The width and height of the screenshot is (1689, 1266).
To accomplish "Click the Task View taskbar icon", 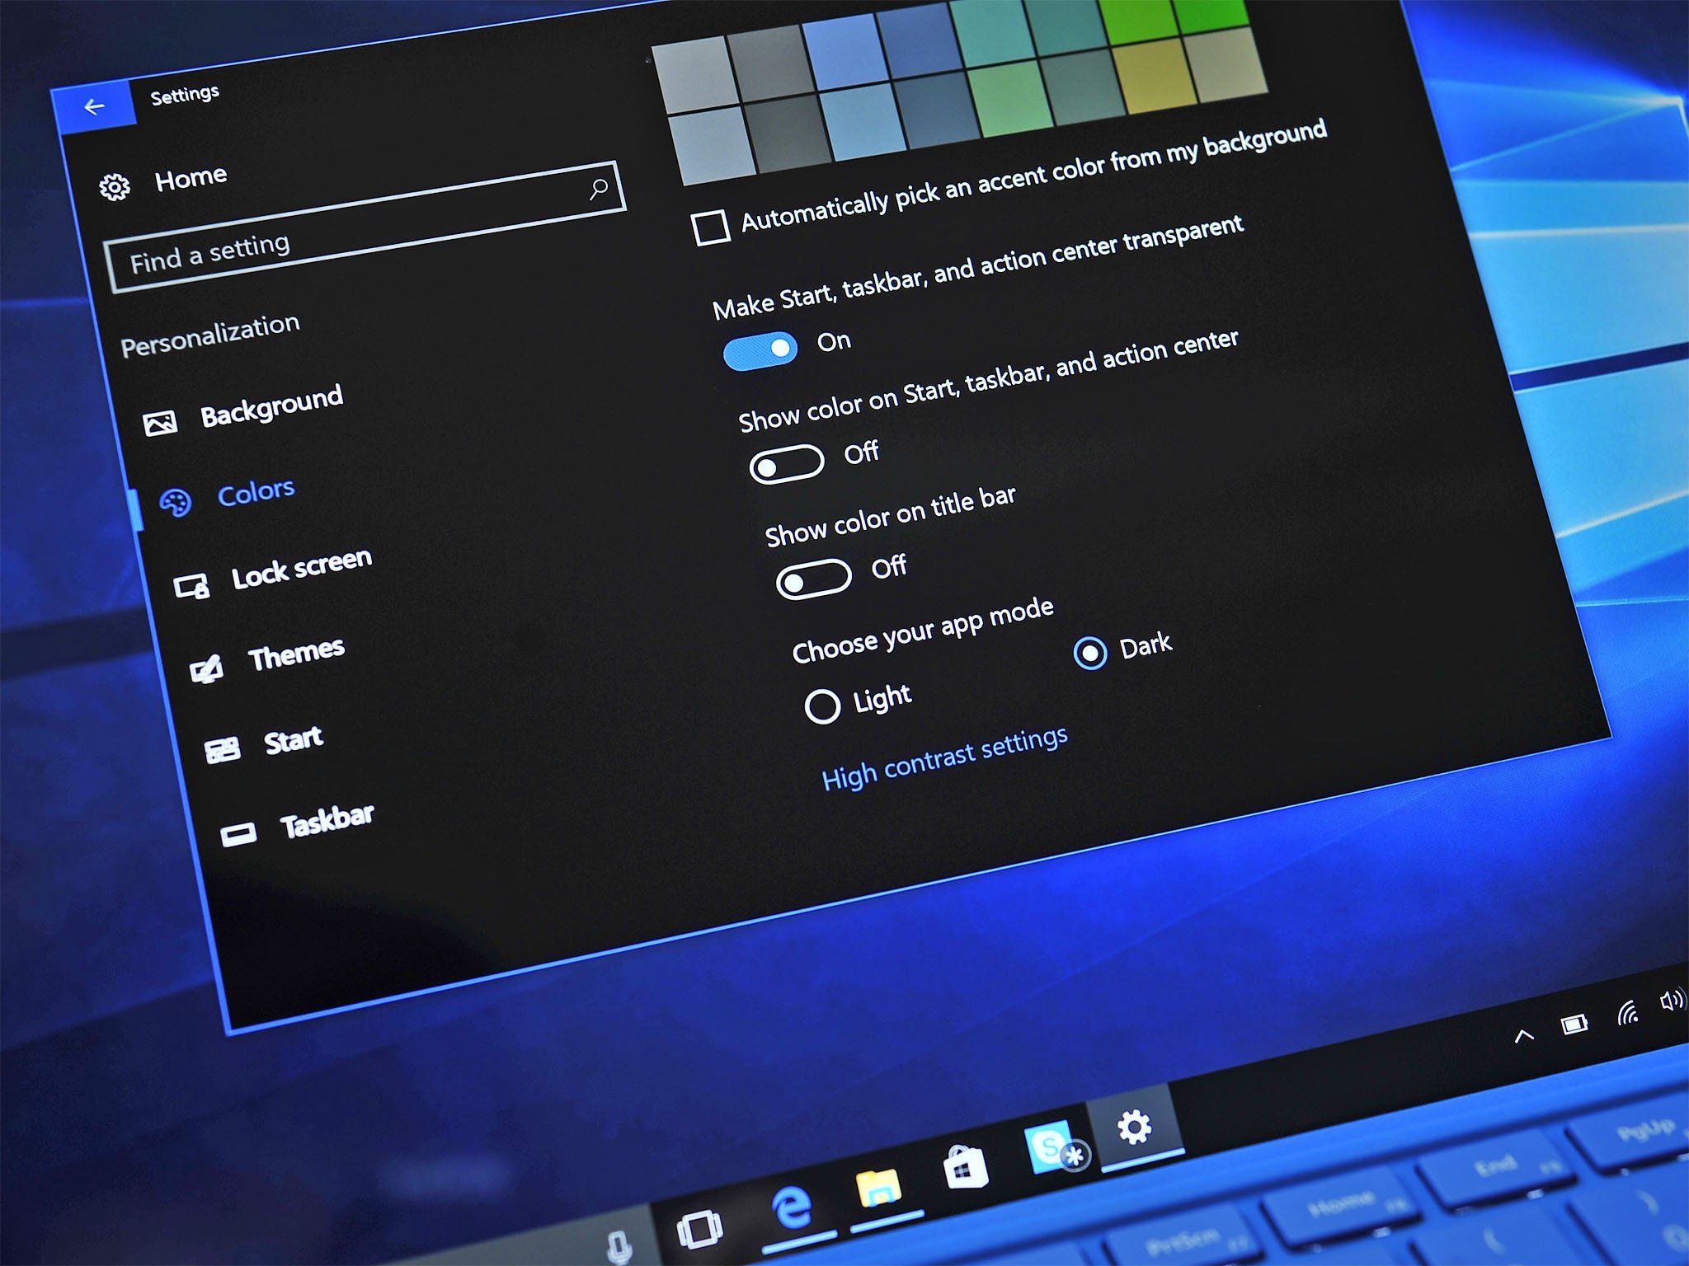I will 699,1230.
